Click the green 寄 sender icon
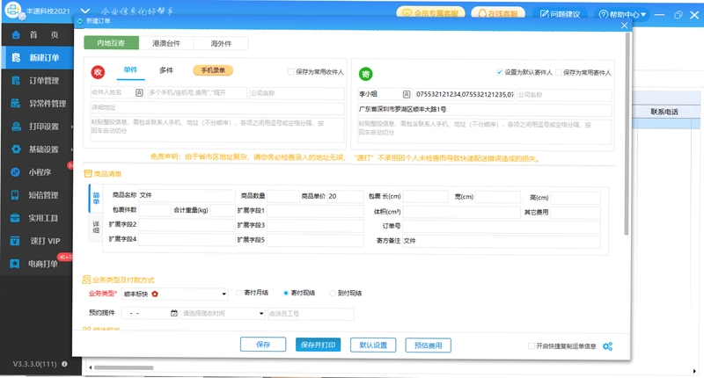This screenshot has height=378, width=704. pyautogui.click(x=365, y=74)
